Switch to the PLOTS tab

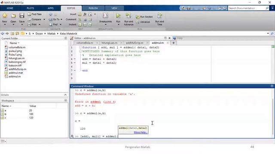31,8
